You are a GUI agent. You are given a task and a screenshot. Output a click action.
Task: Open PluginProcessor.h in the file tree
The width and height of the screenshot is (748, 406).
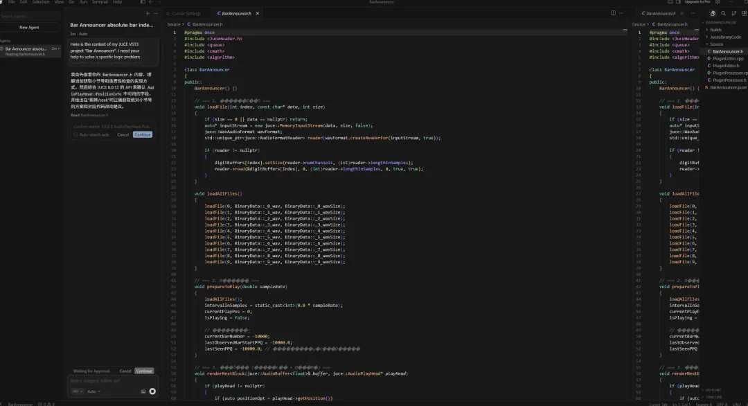pos(728,80)
